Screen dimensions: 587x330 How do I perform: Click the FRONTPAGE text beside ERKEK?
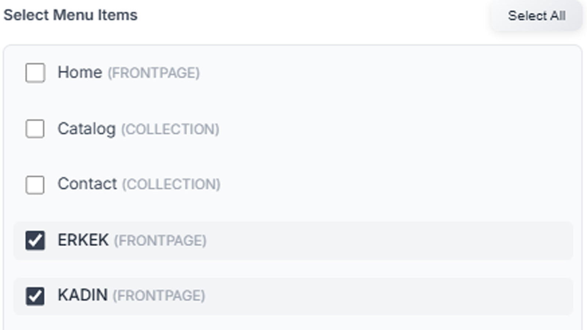click(x=160, y=241)
